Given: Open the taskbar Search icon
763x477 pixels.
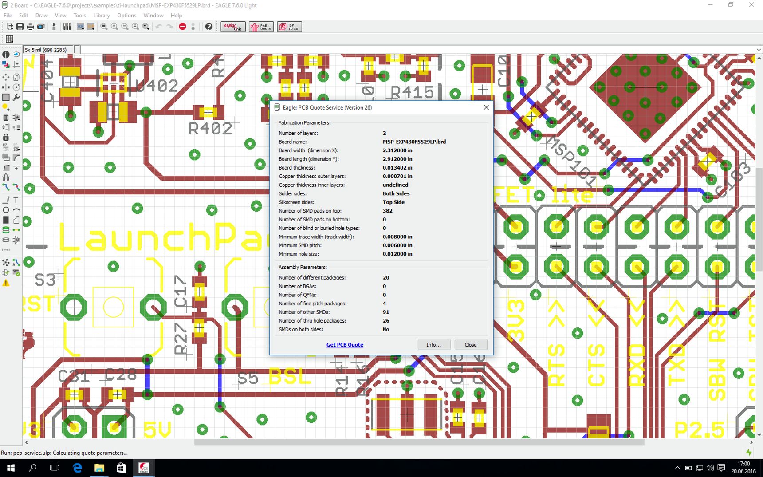Looking at the screenshot, I should (x=33, y=468).
